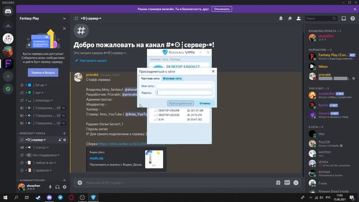Select ILYA peer in Radmin VPN list
This screenshot has height=202, width=359.
179,120
